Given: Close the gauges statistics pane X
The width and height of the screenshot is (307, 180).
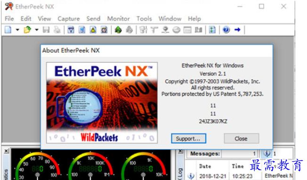Looking at the screenshot, I should click(x=6, y=151).
